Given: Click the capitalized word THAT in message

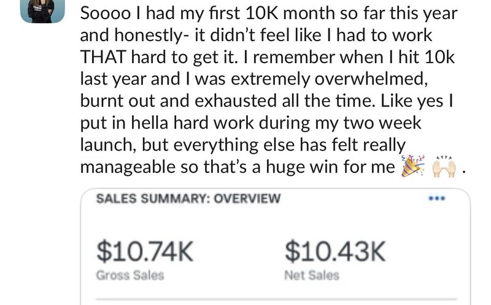Looking at the screenshot, I should click(x=103, y=57).
